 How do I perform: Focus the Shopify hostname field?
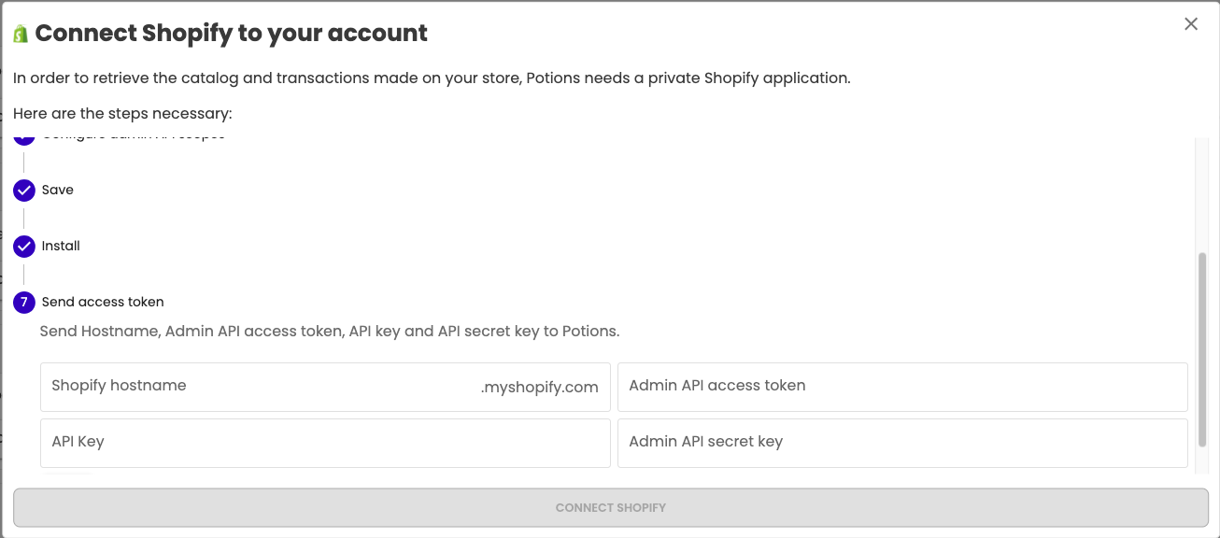[x=325, y=387]
